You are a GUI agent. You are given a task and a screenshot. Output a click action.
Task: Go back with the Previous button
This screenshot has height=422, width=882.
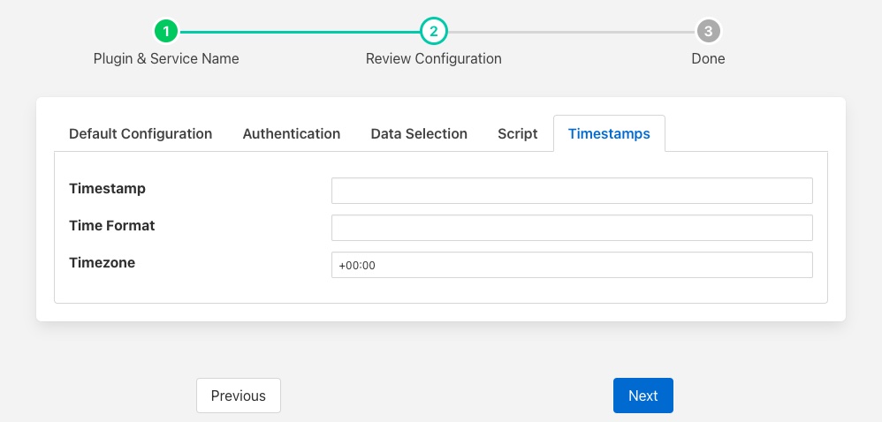[238, 396]
